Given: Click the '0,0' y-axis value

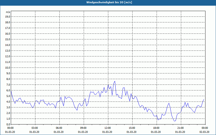Looking at the screenshot, I should [8, 124].
